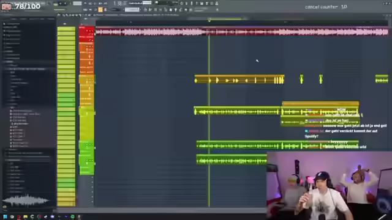The width and height of the screenshot is (392, 220).
Task: Open the green app icon in taskbar
Action: click(72, 217)
